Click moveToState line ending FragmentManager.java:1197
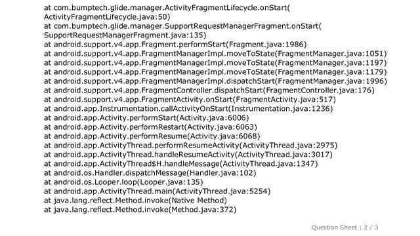 point(215,63)
